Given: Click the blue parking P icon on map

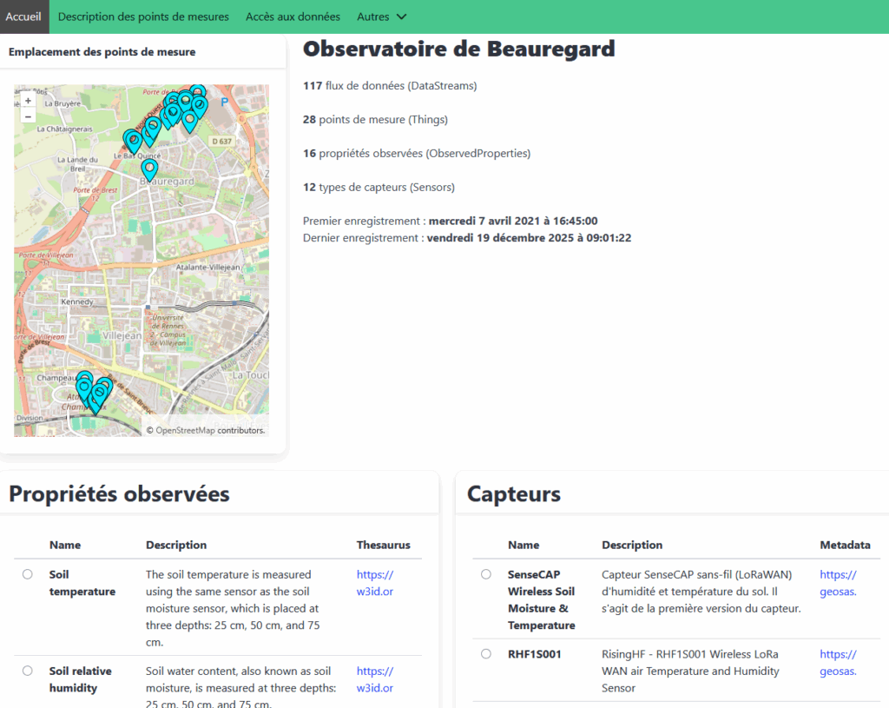Looking at the screenshot, I should point(226,102).
